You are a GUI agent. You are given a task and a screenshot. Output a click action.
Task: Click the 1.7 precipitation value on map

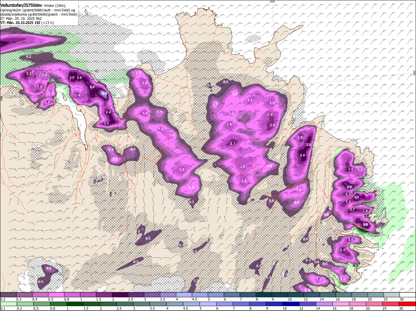click(x=47, y=103)
